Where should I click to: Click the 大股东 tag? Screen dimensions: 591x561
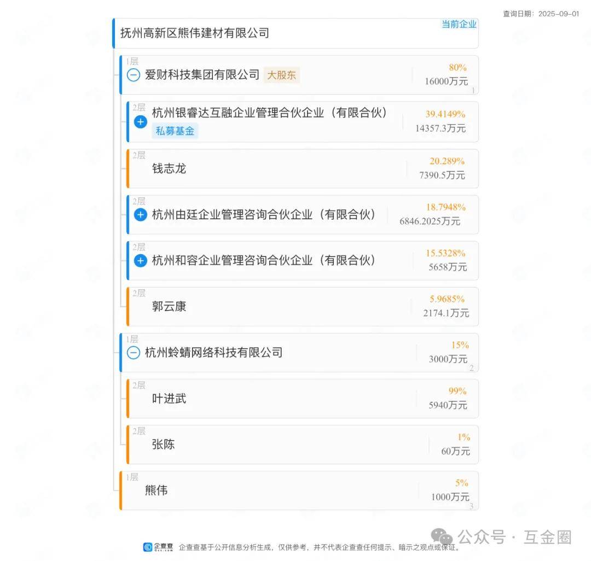[281, 75]
